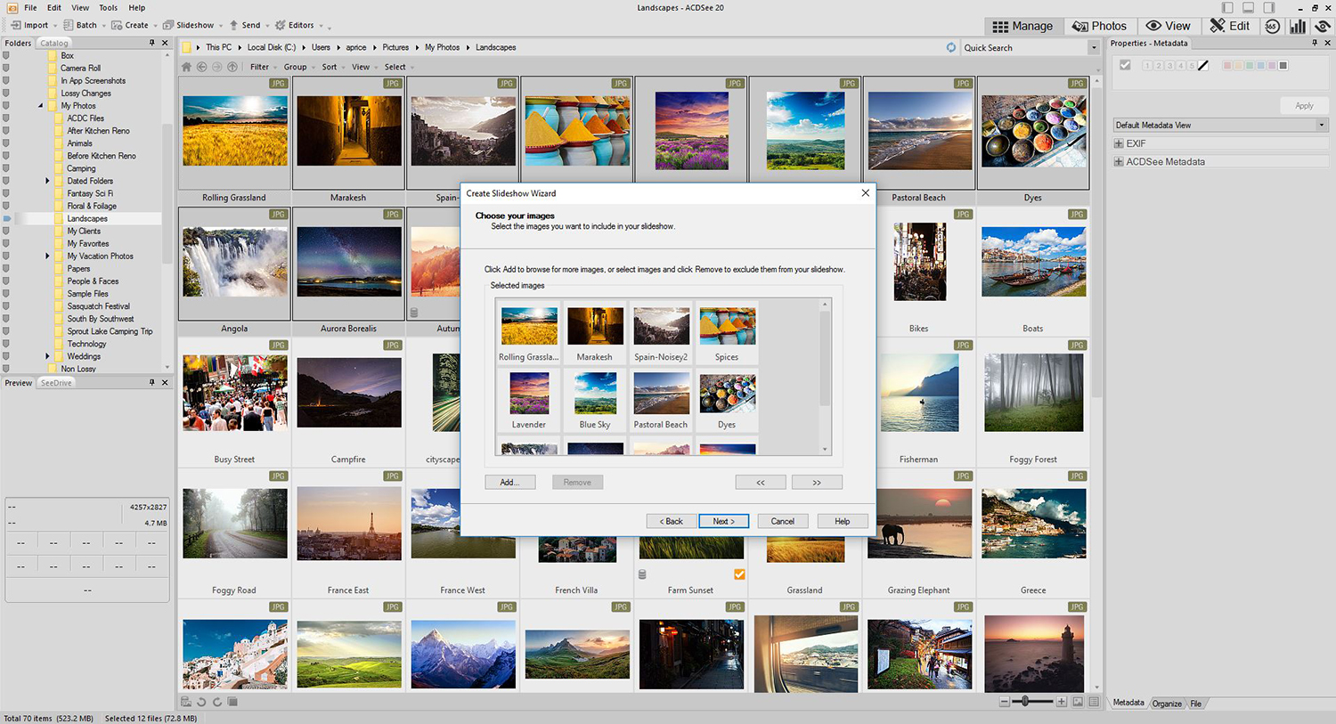The image size is (1336, 724).
Task: Expand the EXIF metadata section
Action: pos(1119,143)
